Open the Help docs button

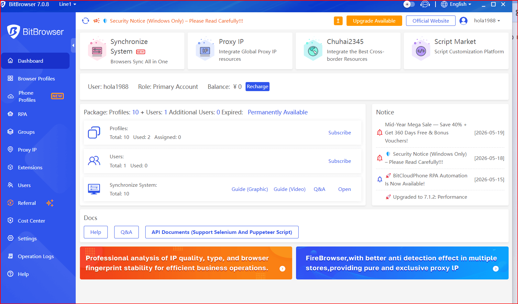pos(96,232)
